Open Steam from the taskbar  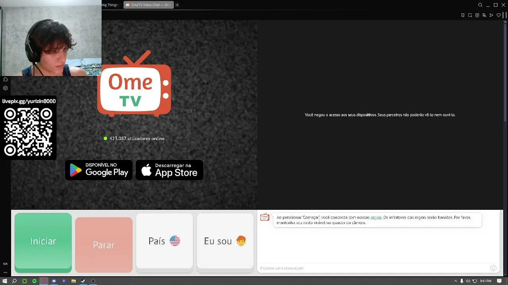(x=83, y=281)
